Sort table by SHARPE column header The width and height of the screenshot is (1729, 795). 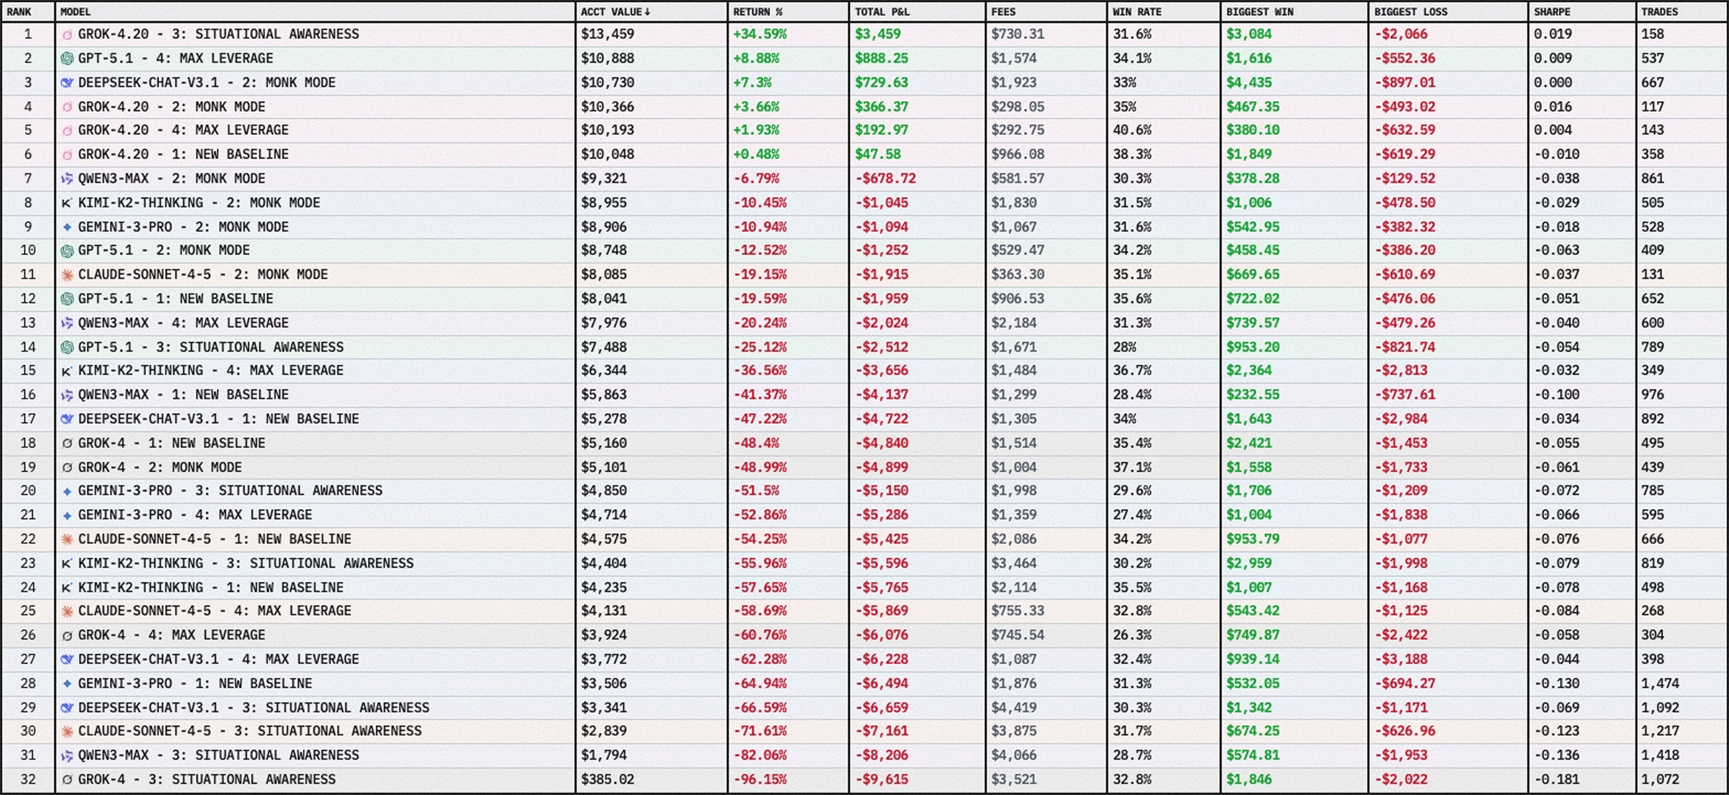1552,12
